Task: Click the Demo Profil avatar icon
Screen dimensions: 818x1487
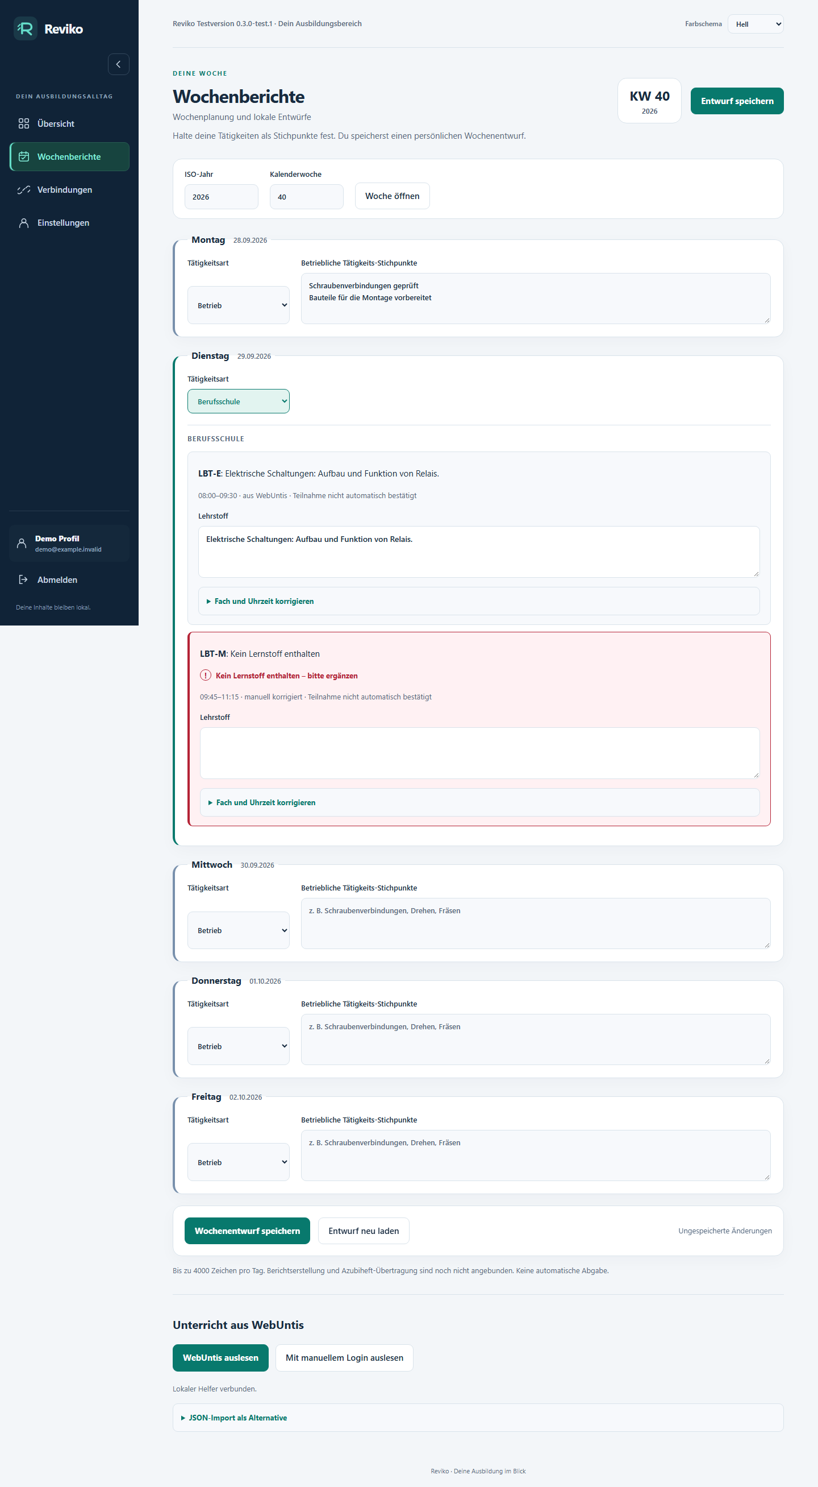Action: click(22, 543)
